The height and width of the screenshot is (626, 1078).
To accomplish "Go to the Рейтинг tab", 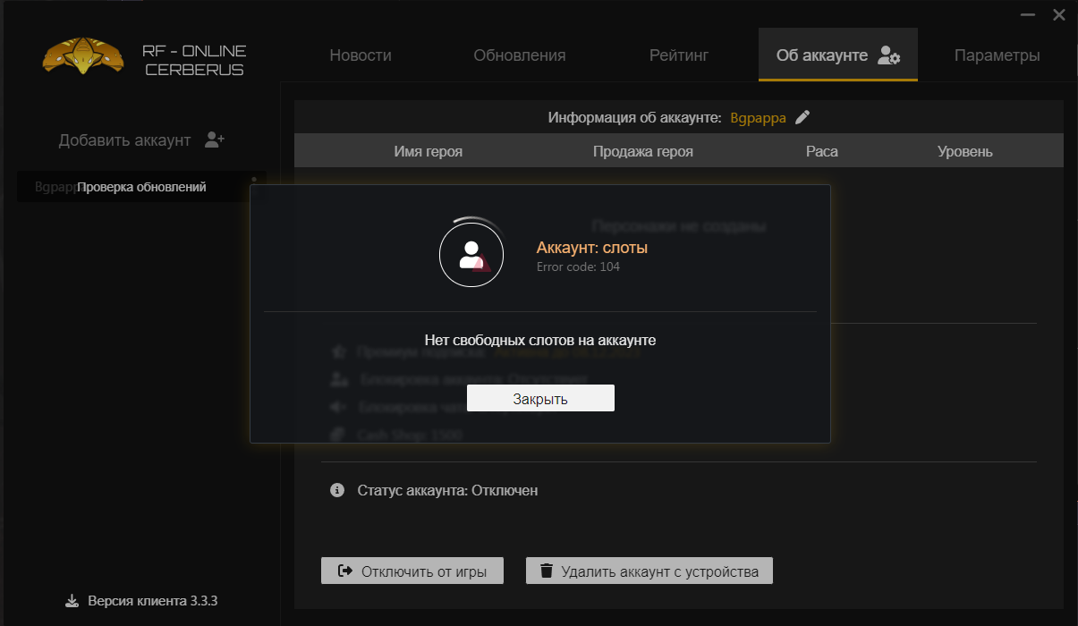I will tap(679, 55).
